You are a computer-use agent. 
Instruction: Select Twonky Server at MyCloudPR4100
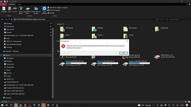click(x=131, y=56)
